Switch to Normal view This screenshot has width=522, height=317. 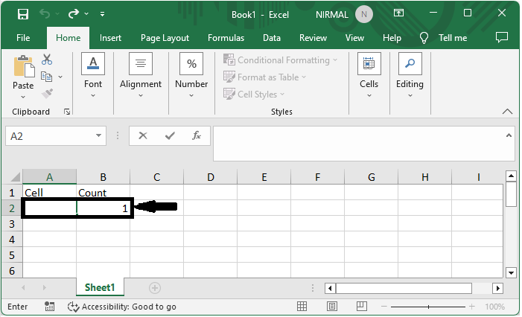[302, 307]
